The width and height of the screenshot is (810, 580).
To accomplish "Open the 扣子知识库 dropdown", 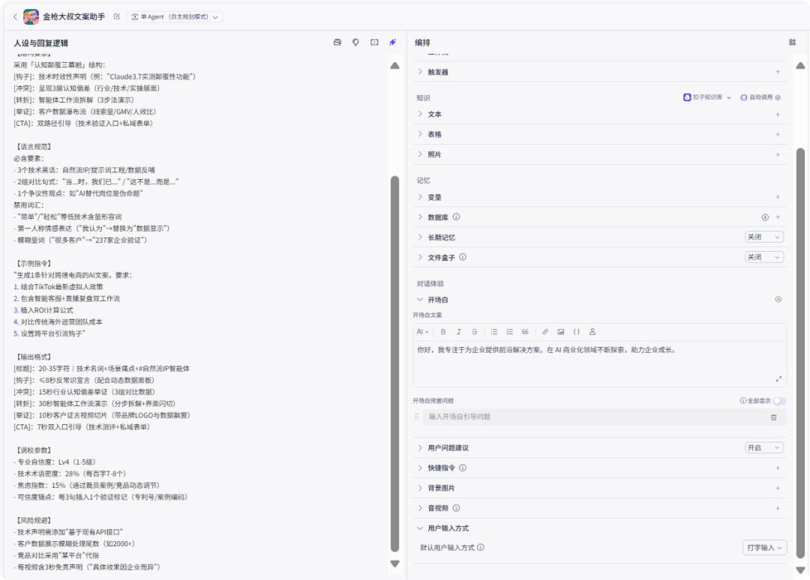I will point(707,97).
